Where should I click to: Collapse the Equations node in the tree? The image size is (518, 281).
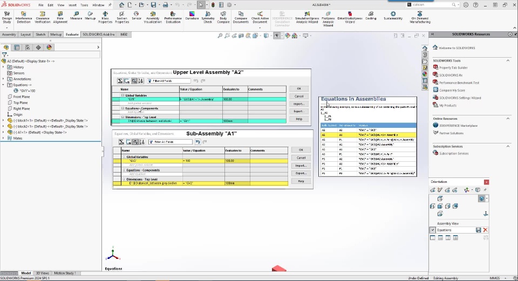coord(3,85)
